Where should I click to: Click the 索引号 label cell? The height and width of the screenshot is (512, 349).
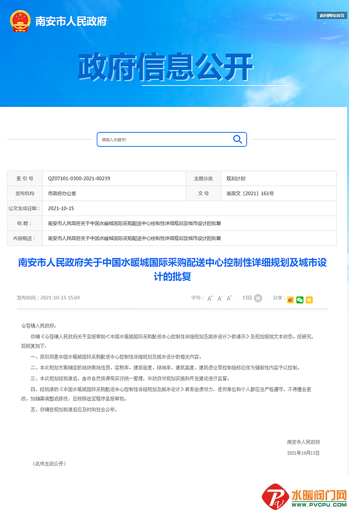click(x=25, y=179)
